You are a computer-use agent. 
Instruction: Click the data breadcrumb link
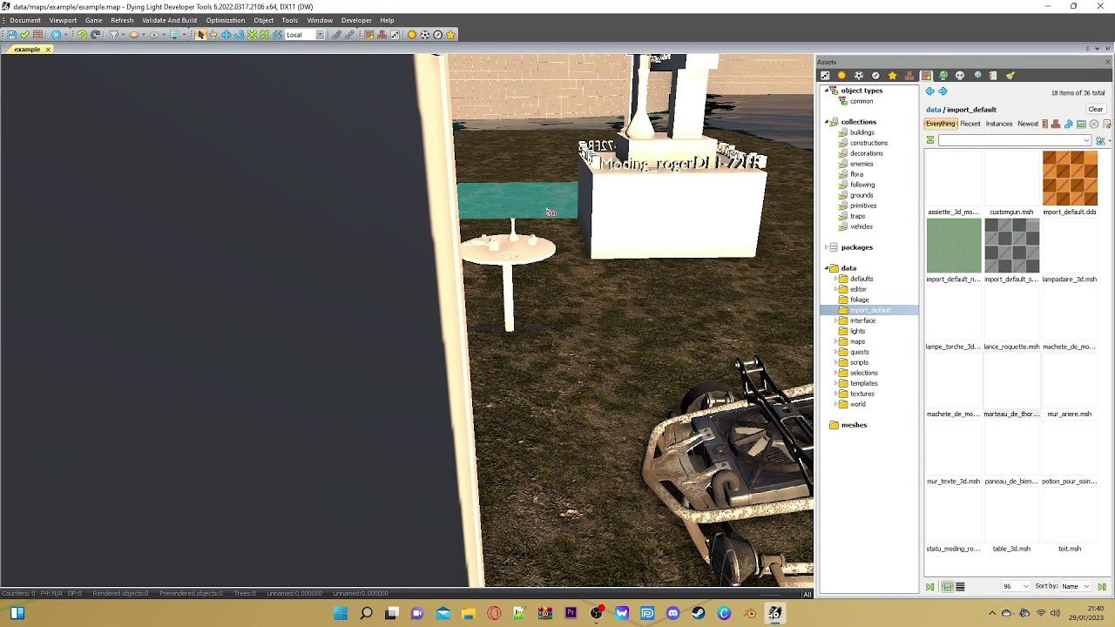point(933,110)
